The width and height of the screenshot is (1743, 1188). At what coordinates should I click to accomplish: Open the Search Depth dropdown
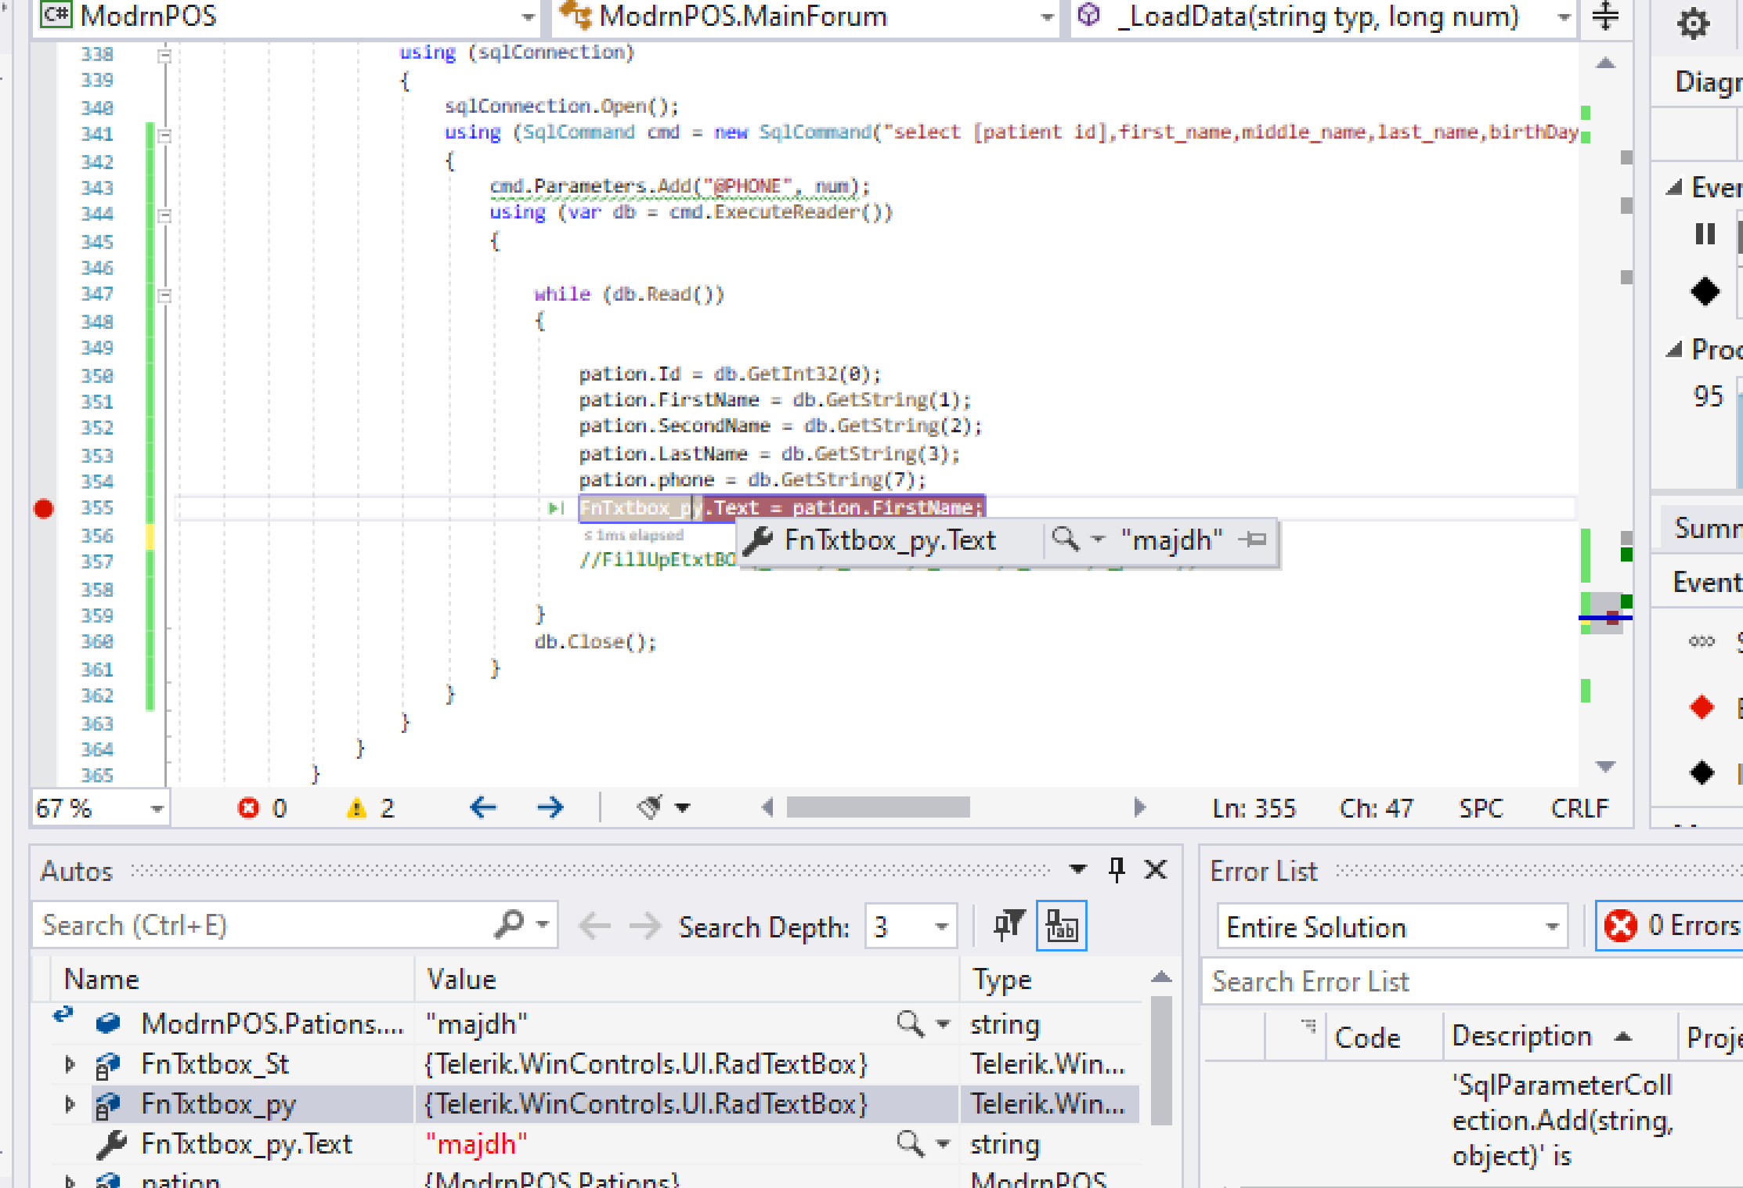coord(941,927)
